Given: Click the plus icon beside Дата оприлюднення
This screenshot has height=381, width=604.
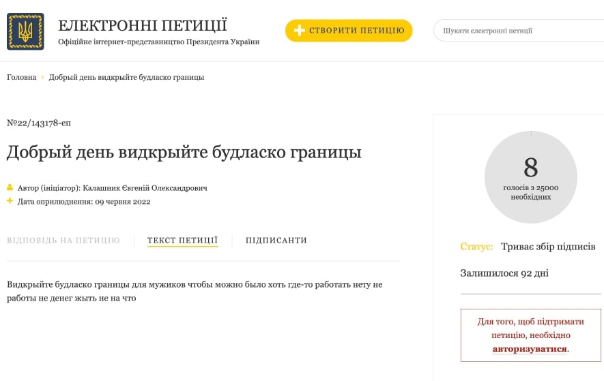Looking at the screenshot, I should tap(10, 201).
